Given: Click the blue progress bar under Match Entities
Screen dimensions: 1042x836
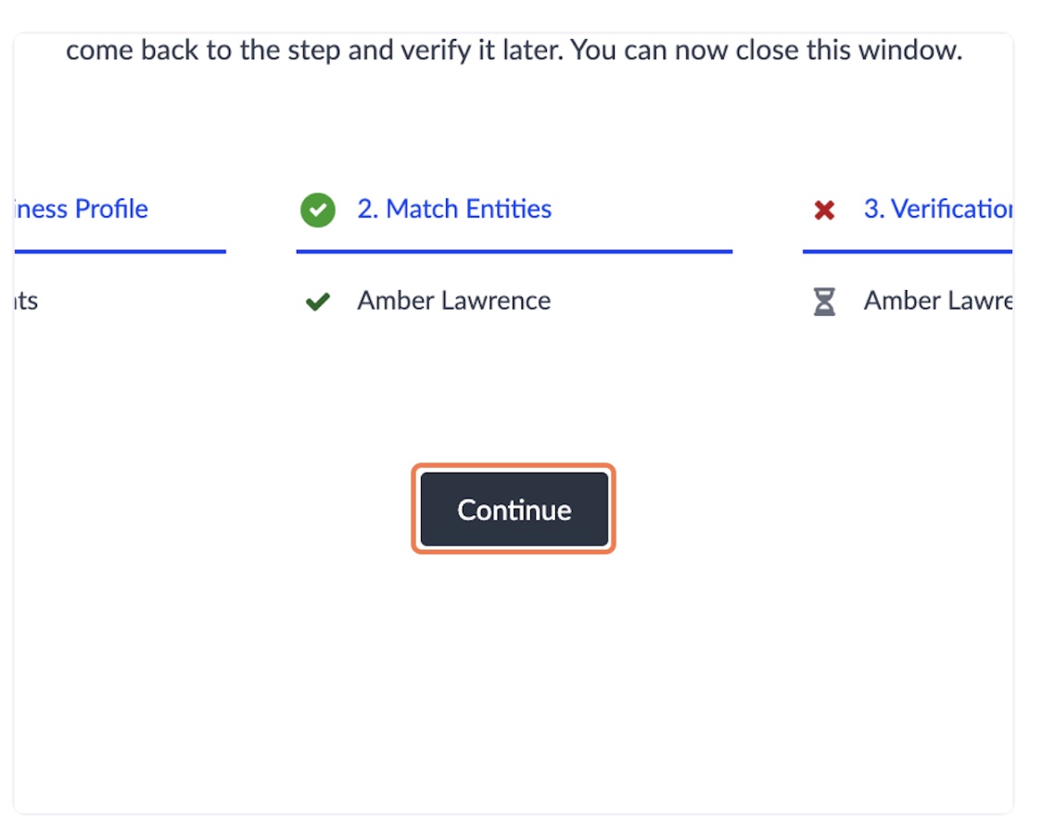Looking at the screenshot, I should (515, 251).
